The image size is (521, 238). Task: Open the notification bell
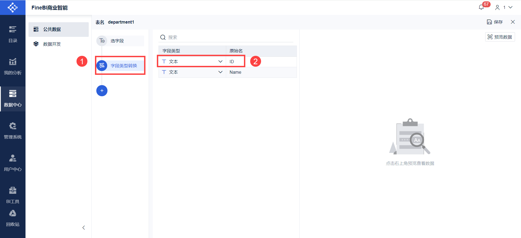(481, 7)
